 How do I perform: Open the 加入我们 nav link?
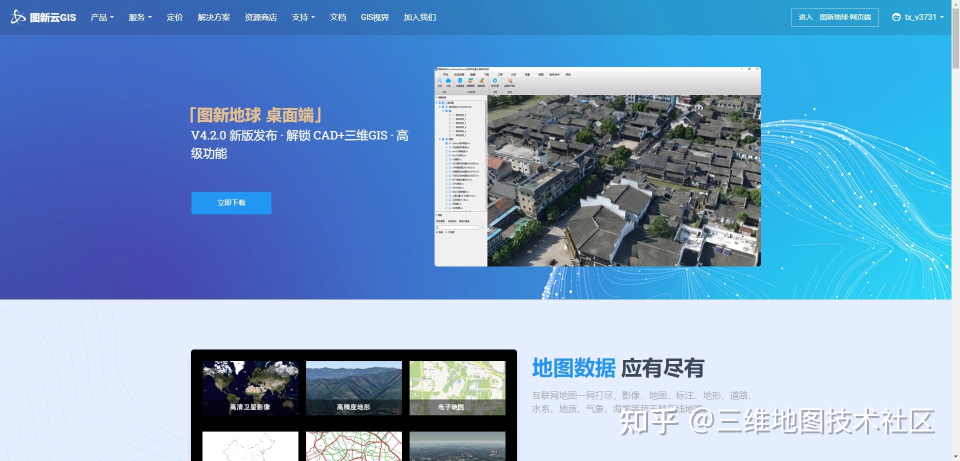tap(419, 17)
